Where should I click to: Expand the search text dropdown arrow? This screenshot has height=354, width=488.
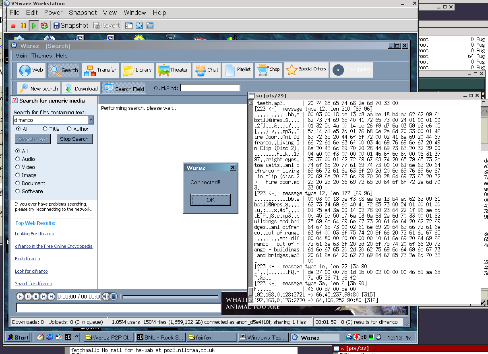point(91,120)
